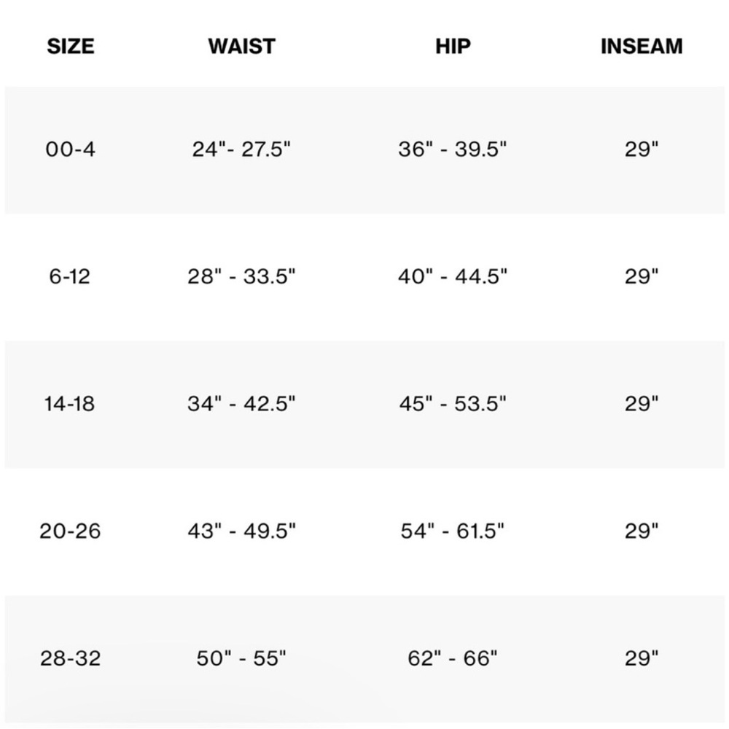This screenshot has width=729, height=729.
Task: Click waist value 24"- 27.5"
Action: point(241,149)
